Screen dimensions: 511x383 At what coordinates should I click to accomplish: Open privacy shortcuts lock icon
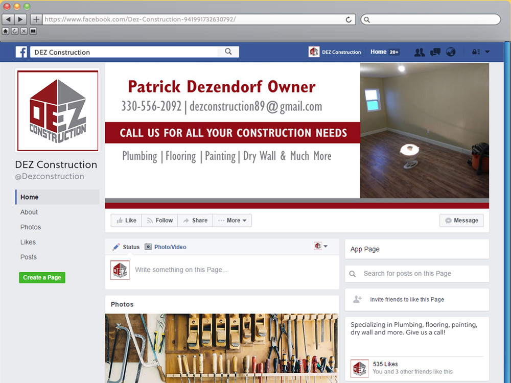476,52
